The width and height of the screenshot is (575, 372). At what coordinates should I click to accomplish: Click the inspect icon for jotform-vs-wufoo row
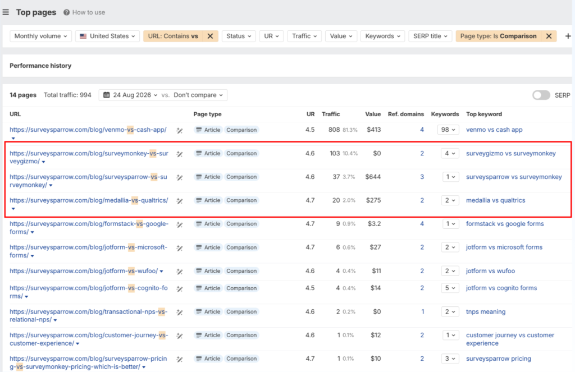pos(179,271)
